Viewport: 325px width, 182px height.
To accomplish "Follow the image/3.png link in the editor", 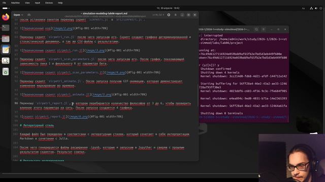I will [x=95, y=51].
